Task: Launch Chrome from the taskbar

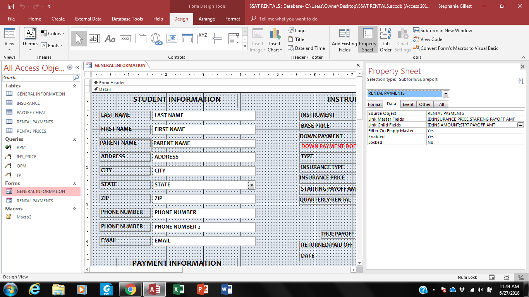Action: [x=130, y=289]
